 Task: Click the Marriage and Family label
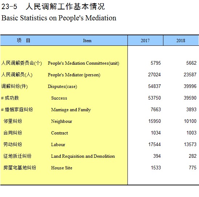click(71, 110)
